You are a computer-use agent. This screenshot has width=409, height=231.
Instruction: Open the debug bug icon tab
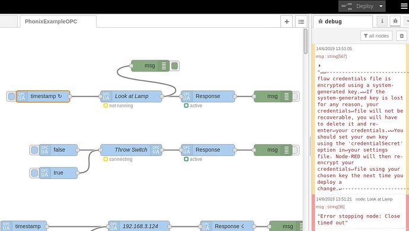pos(395,21)
